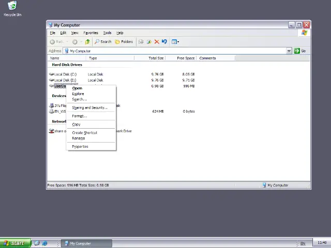Click the Show Desktop quick launch icon

[x=37, y=243]
